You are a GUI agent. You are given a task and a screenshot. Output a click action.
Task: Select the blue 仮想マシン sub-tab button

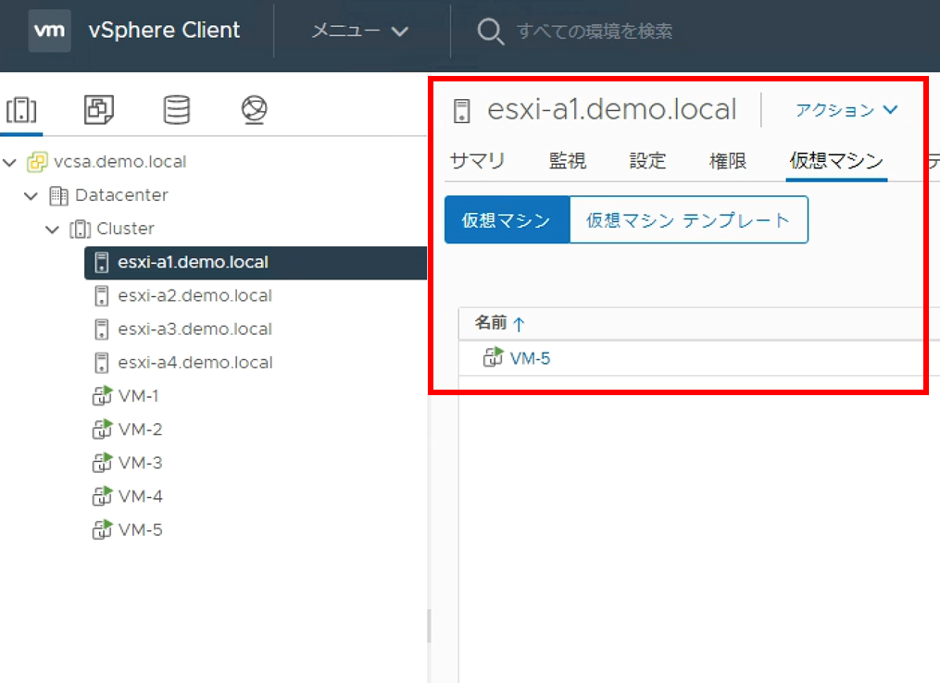pyautogui.click(x=508, y=220)
